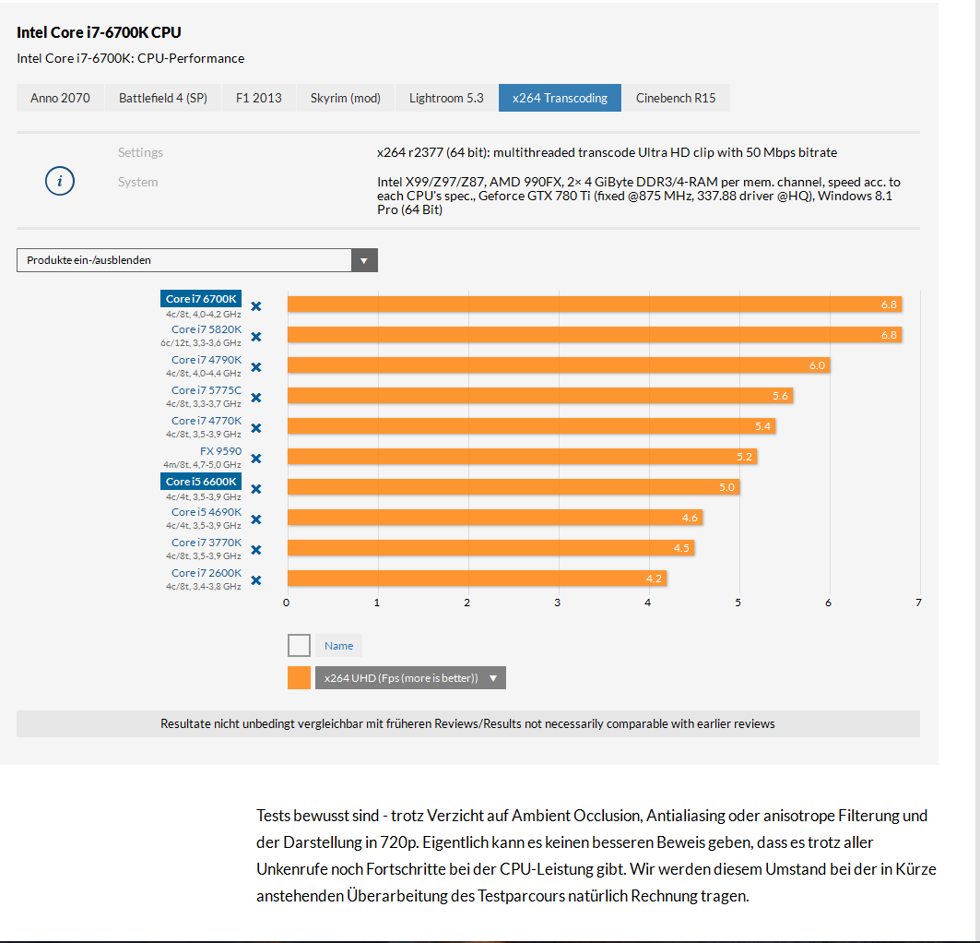Click the 6.0 bar for Core i7 4790K

pos(559,365)
